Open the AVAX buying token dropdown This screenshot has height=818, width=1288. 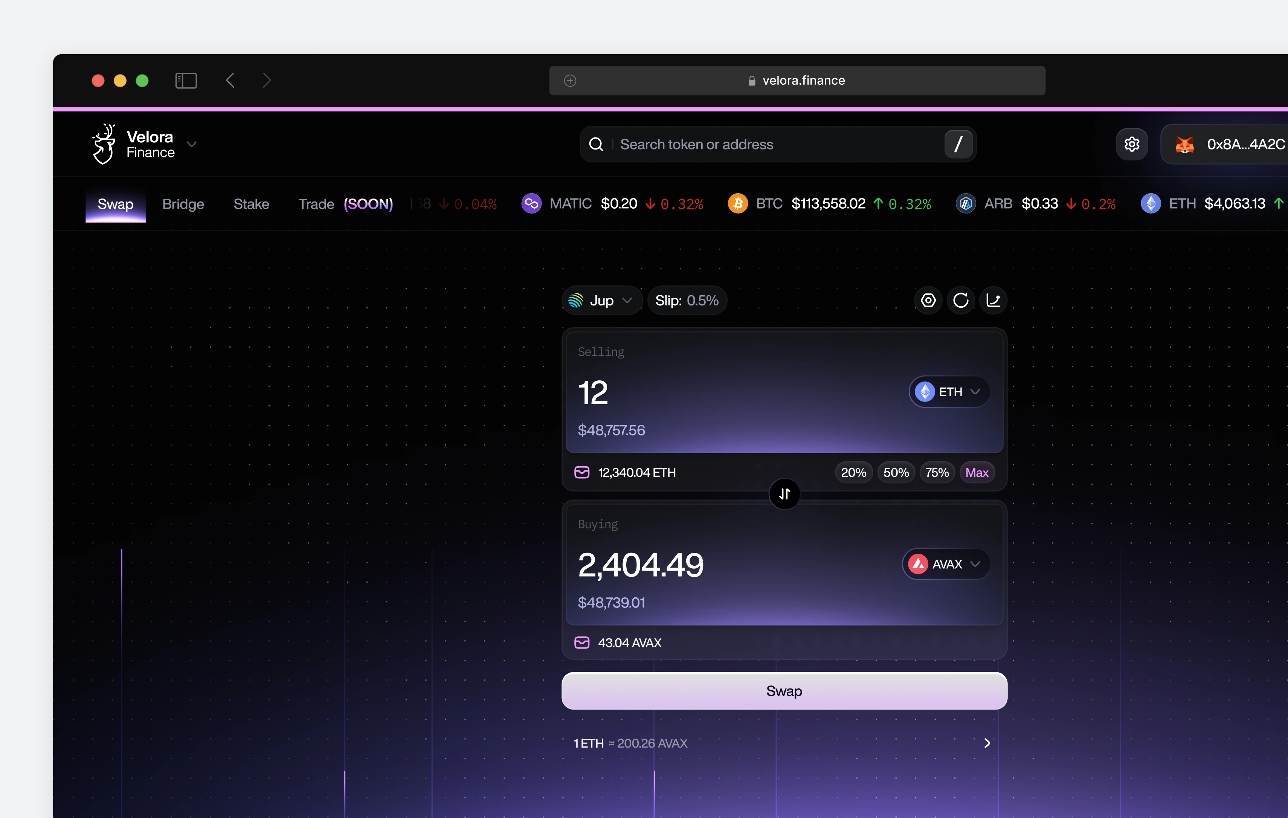945,564
